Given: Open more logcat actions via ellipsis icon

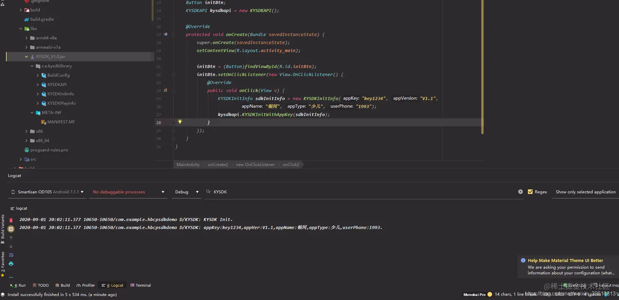Looking at the screenshot, I should pyautogui.click(x=11, y=277).
